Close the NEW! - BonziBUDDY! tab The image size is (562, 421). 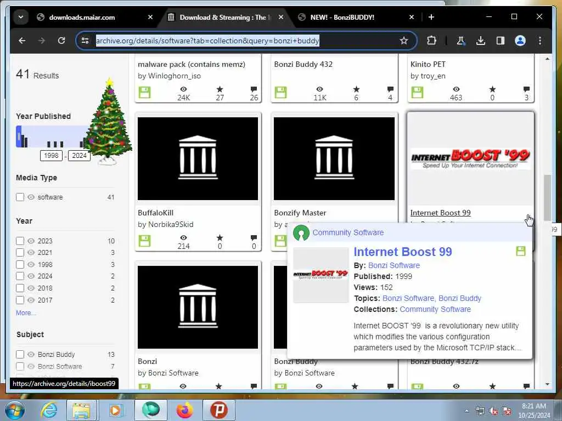tap(412, 17)
